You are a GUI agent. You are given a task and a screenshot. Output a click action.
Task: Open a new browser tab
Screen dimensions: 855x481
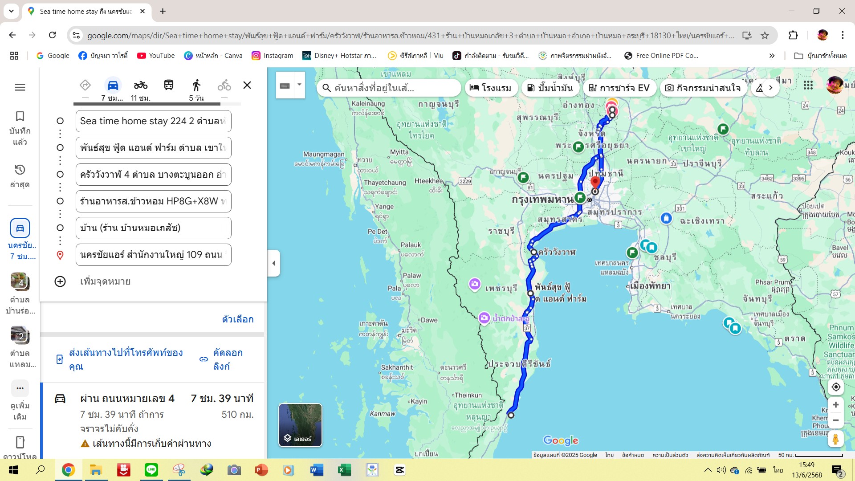(x=163, y=11)
